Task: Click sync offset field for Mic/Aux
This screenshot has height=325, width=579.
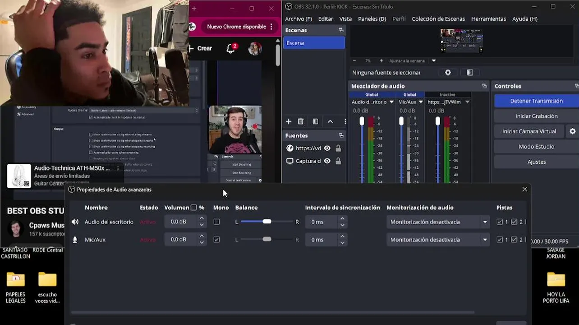Action: (x=322, y=240)
